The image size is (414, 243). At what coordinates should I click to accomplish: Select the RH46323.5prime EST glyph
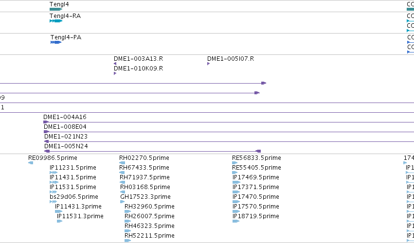pyautogui.click(x=128, y=231)
